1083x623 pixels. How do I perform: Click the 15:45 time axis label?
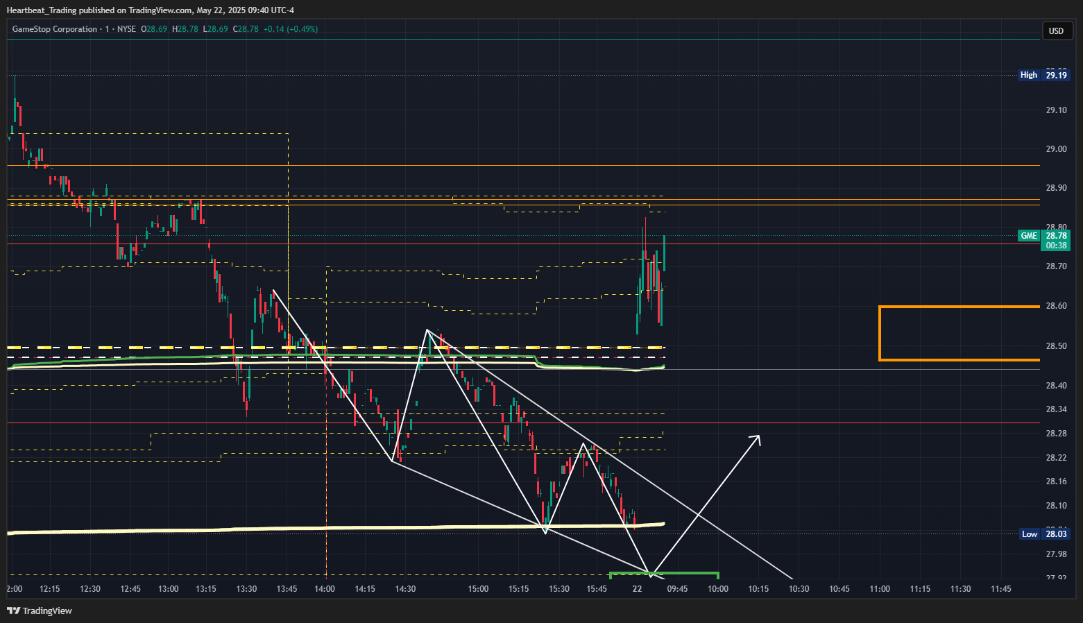coord(597,589)
